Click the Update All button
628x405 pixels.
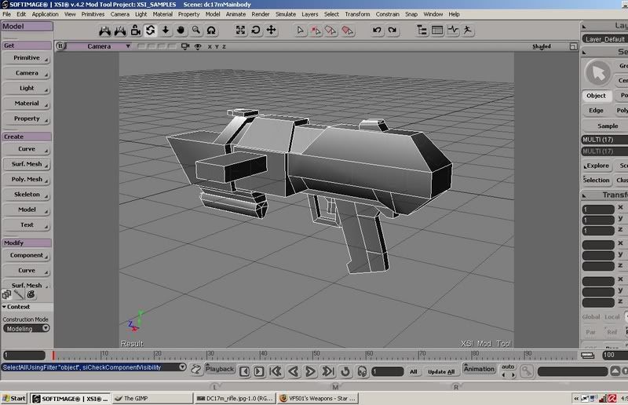(441, 372)
